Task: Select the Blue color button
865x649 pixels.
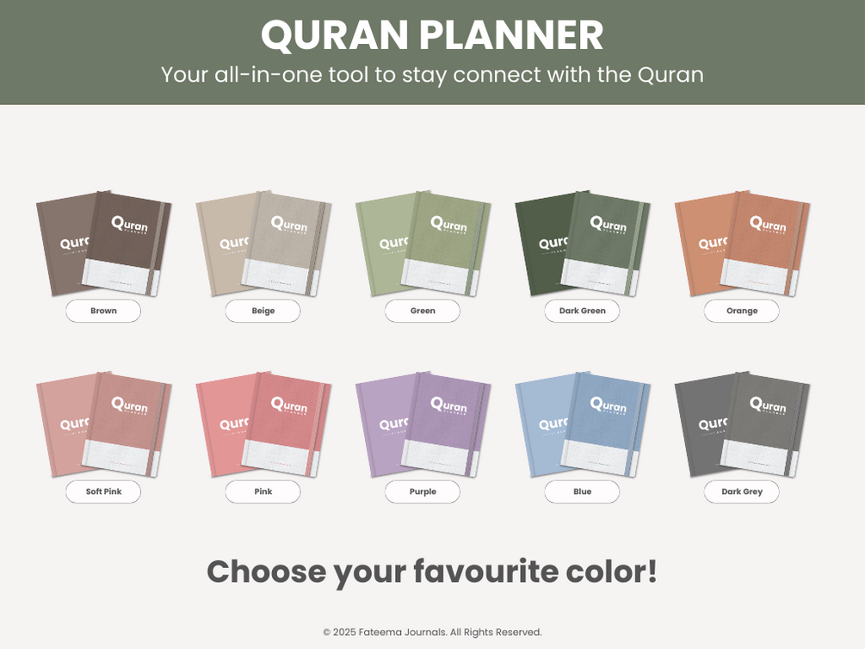Action: coord(582,491)
